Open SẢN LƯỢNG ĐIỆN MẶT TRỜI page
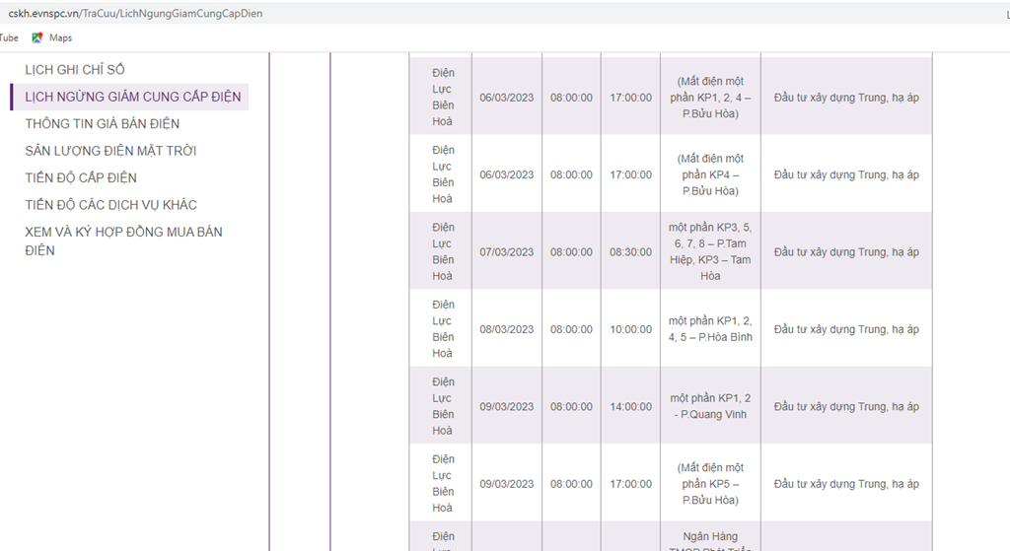The height and width of the screenshot is (551, 1010). [110, 151]
